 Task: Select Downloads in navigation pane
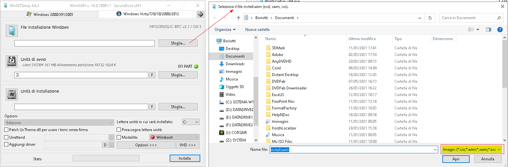click(235, 64)
